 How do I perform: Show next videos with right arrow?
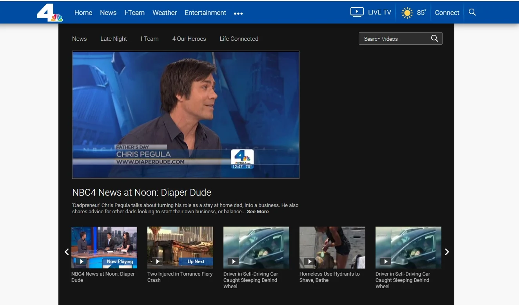point(447,252)
